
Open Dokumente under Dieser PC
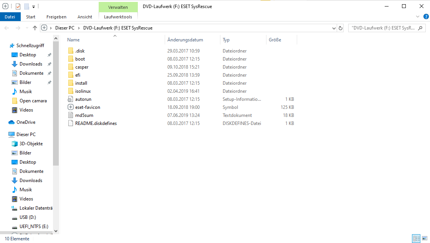point(31,171)
